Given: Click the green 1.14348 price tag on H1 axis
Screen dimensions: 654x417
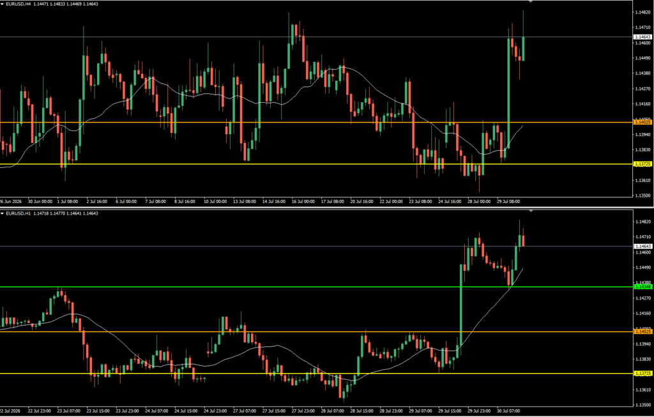Looking at the screenshot, I should (643, 287).
